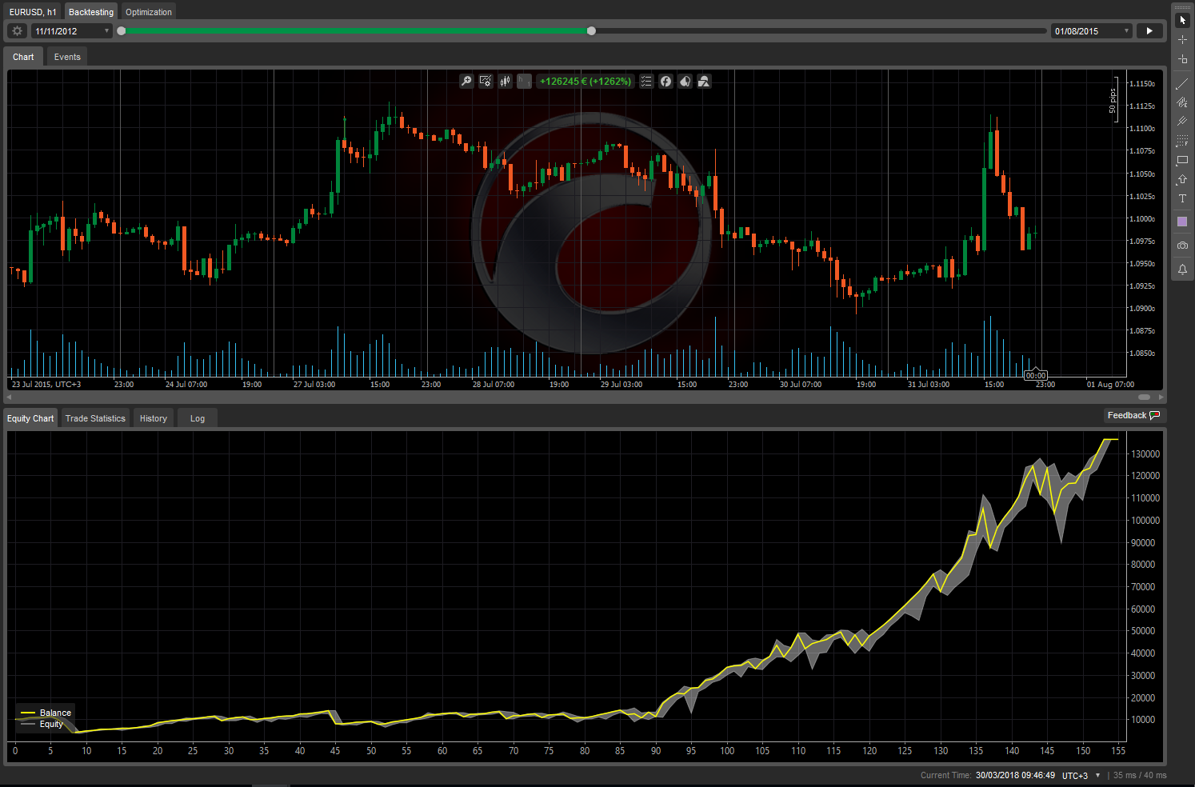This screenshot has height=787, width=1195.
Task: Show the History tab
Action: [154, 418]
